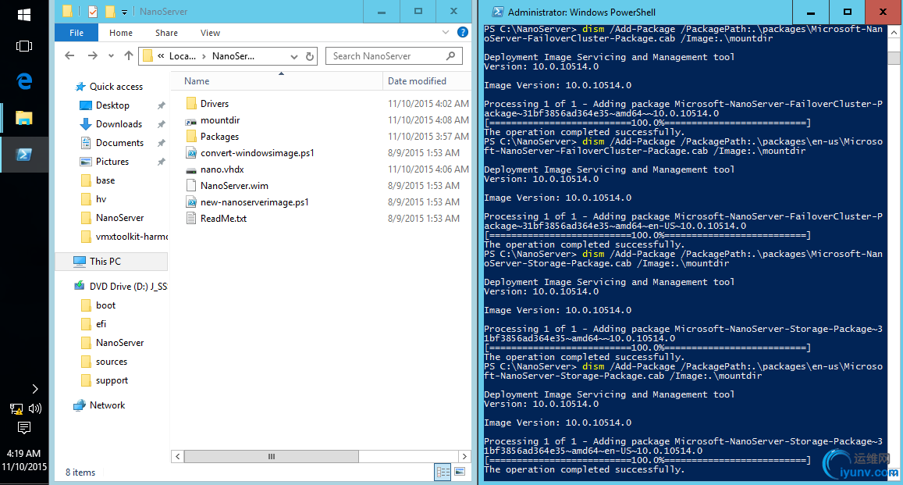This screenshot has height=485, width=903.
Task: Go up one folder level
Action: coord(129,56)
